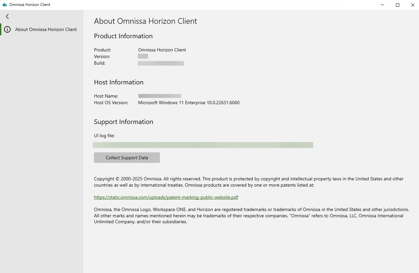The image size is (419, 273).
Task: Click the info circle icon in sidebar
Action: coord(7,29)
